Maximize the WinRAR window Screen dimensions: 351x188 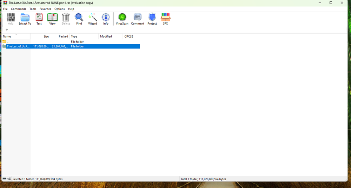pos(331,3)
